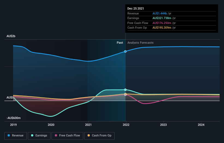
Task: Click the Past label
Action: tap(120, 43)
